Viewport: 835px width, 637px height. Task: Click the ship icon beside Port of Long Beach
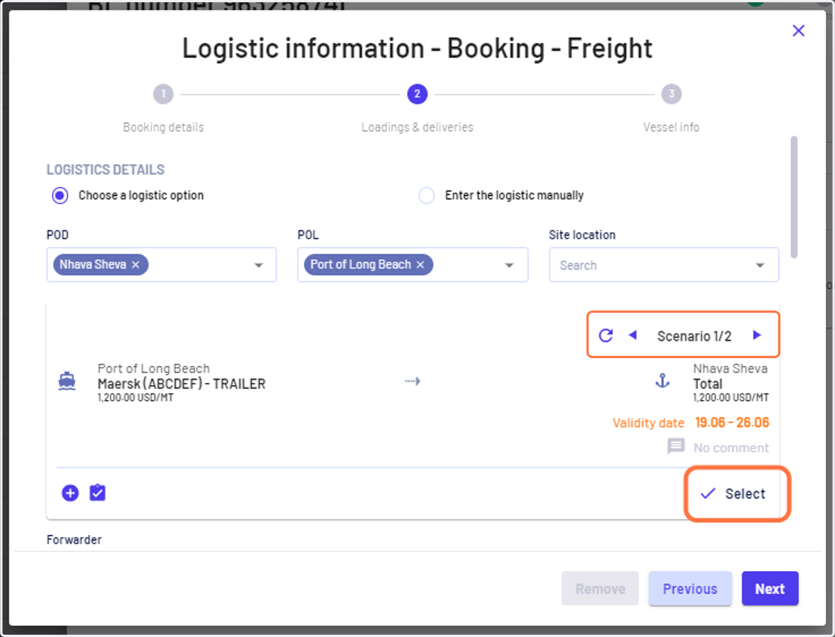pyautogui.click(x=67, y=381)
